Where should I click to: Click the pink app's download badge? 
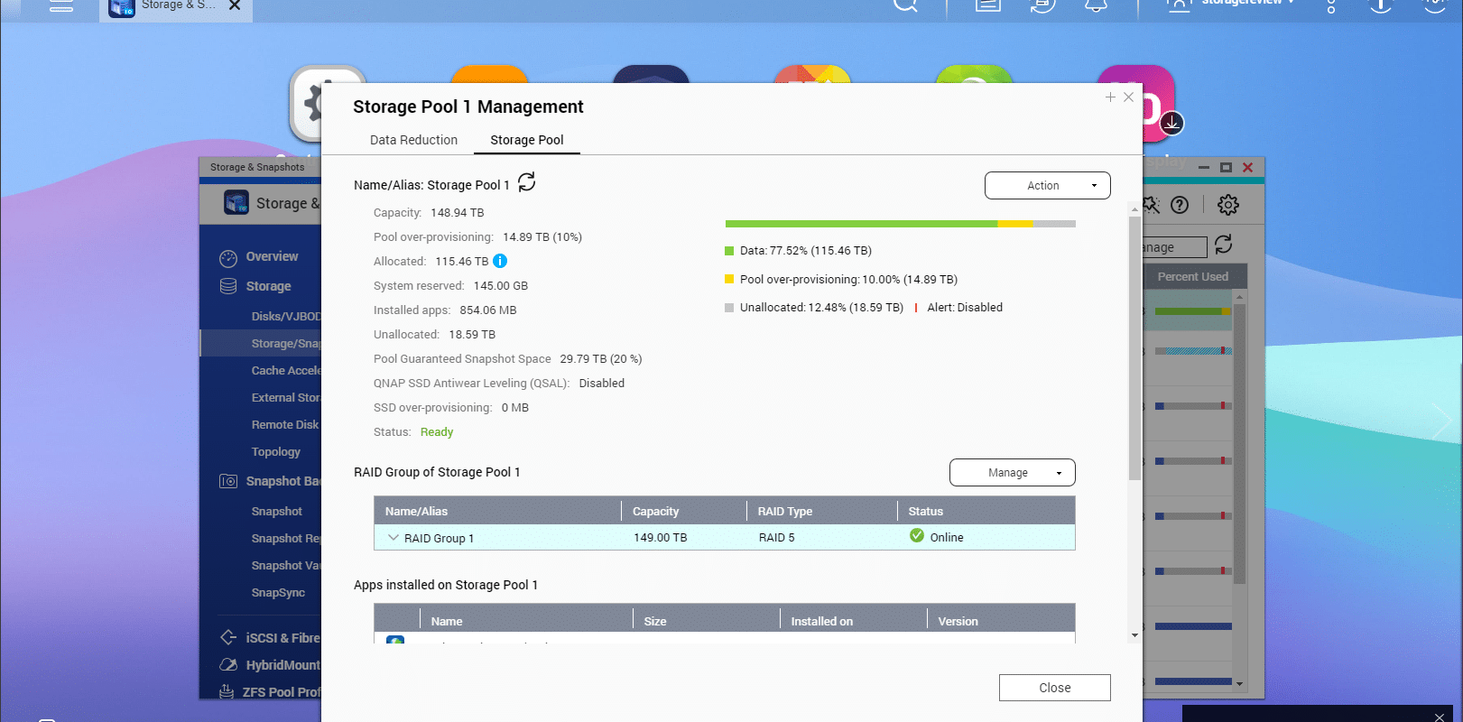pyautogui.click(x=1171, y=123)
